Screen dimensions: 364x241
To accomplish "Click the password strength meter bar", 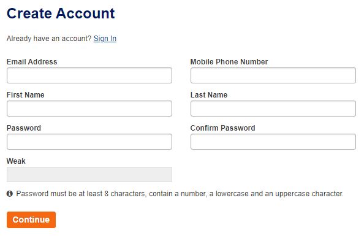I will 89,174.
